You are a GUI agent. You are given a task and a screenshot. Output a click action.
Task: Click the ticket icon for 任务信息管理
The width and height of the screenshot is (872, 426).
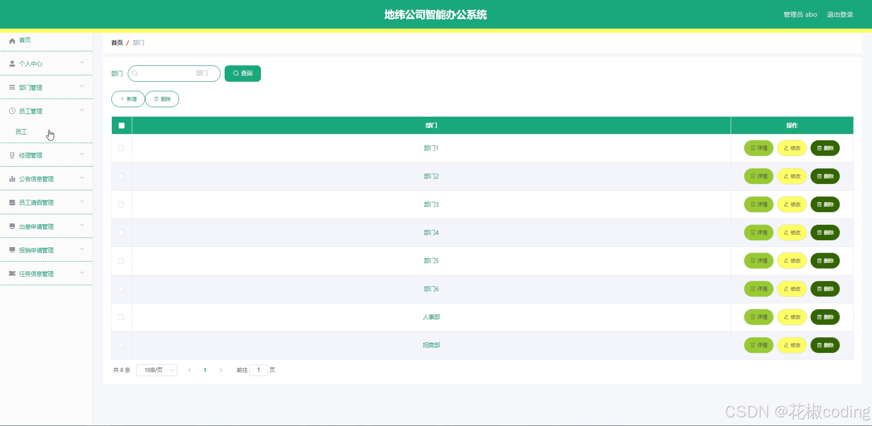point(12,273)
